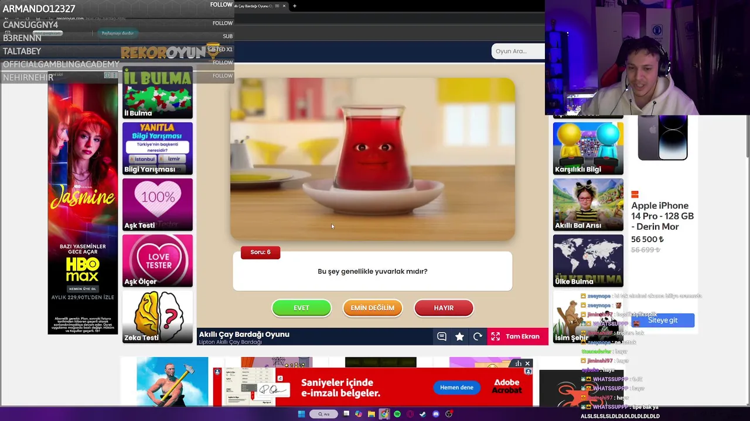Viewport: 750px width, 421px height.
Task: Open File Explorer from the taskbar
Action: tap(371, 414)
